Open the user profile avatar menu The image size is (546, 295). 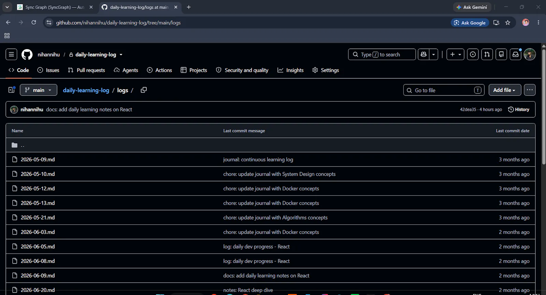[x=530, y=54]
